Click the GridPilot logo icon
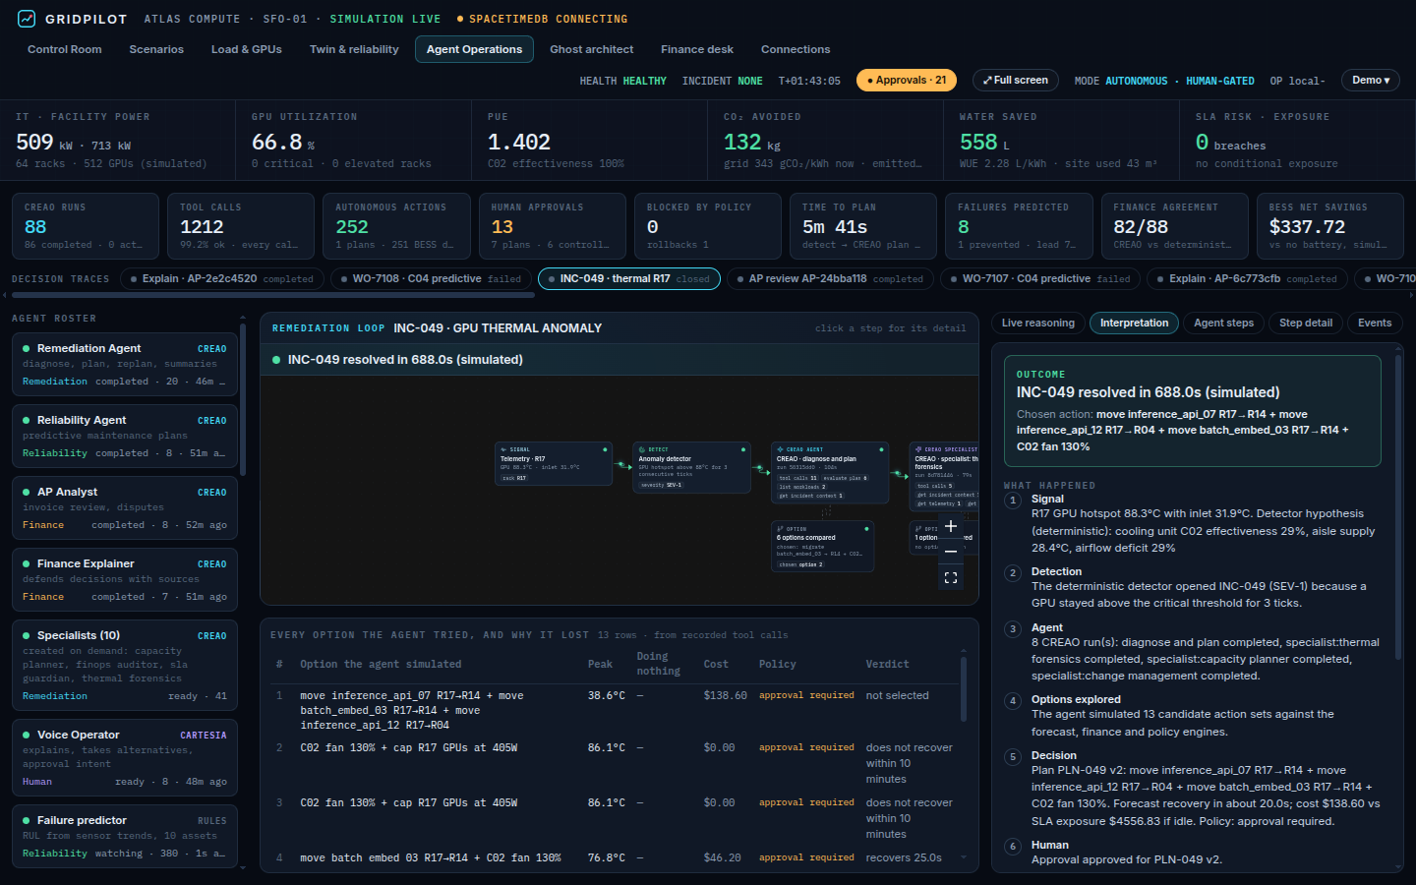 pyautogui.click(x=27, y=19)
